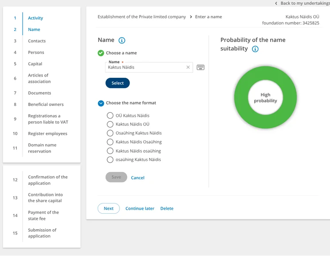Image resolution: width=330 pixels, height=257 pixels.
Task: Open step 6 Articles of association
Action: click(x=39, y=78)
